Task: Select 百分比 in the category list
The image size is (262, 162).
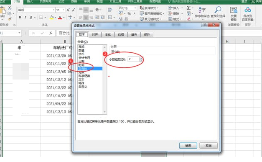Action: (x=90, y=69)
